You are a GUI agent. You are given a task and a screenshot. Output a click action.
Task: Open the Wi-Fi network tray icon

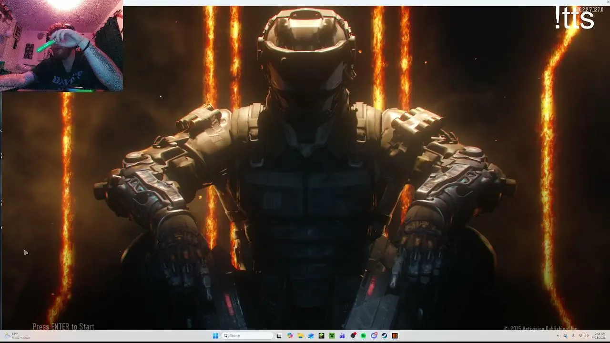(x=580, y=336)
